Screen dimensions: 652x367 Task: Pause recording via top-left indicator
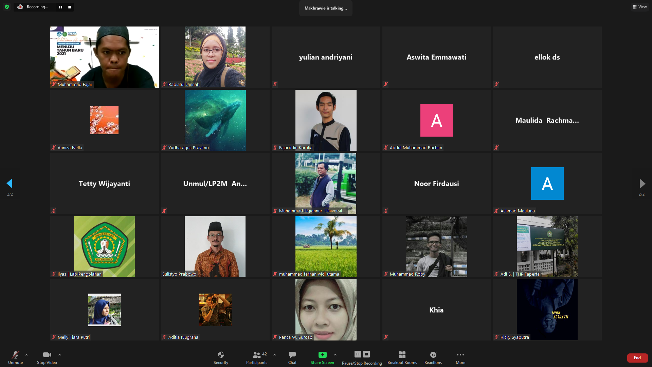[x=60, y=7]
